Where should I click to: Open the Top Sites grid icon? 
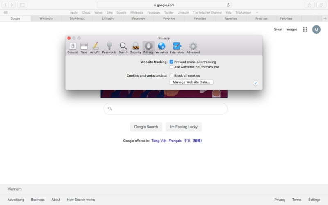[x=6, y=13]
